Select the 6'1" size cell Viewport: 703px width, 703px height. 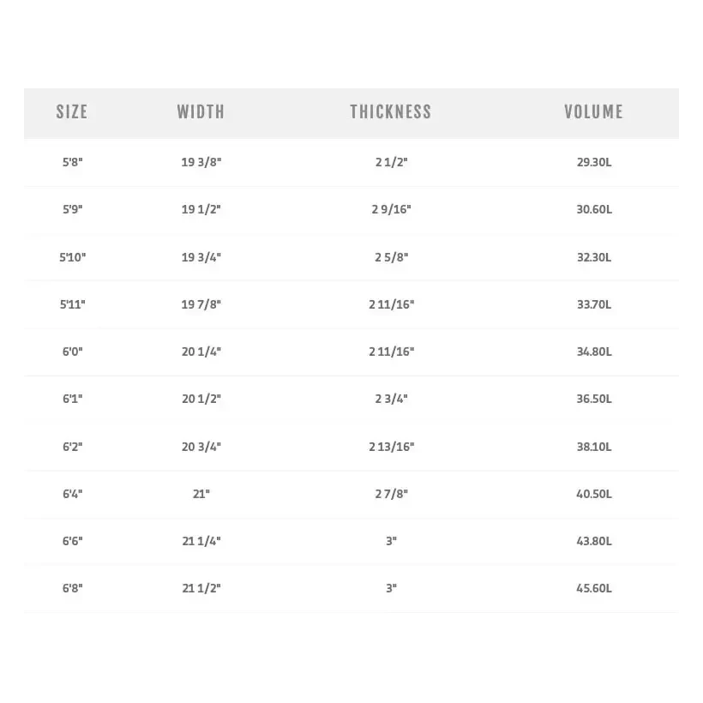(73, 399)
